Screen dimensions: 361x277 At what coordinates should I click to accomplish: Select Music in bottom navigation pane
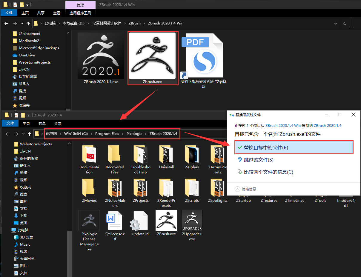[x=25, y=244]
